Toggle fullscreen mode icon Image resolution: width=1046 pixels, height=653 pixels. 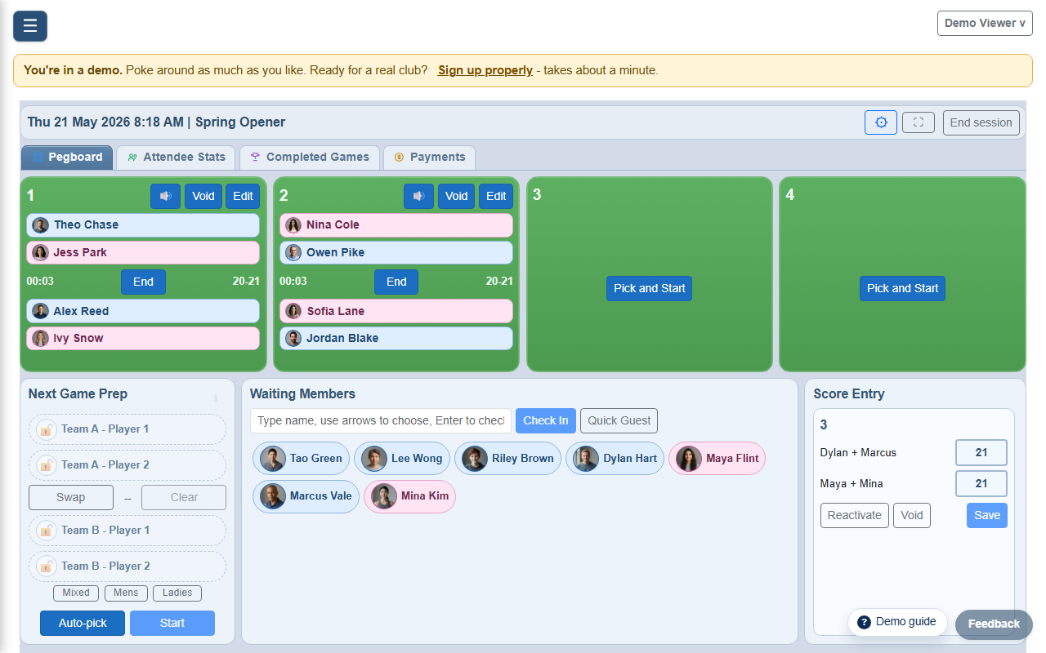tap(919, 122)
